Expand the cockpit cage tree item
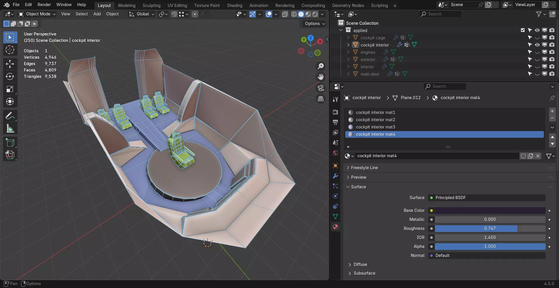 tap(348, 37)
